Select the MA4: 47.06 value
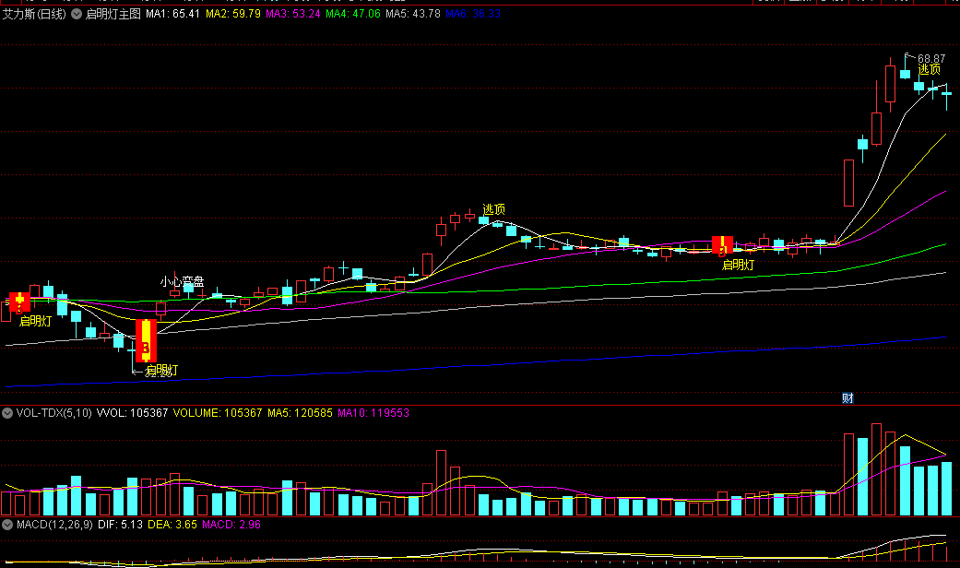960x568 pixels. 352,14
